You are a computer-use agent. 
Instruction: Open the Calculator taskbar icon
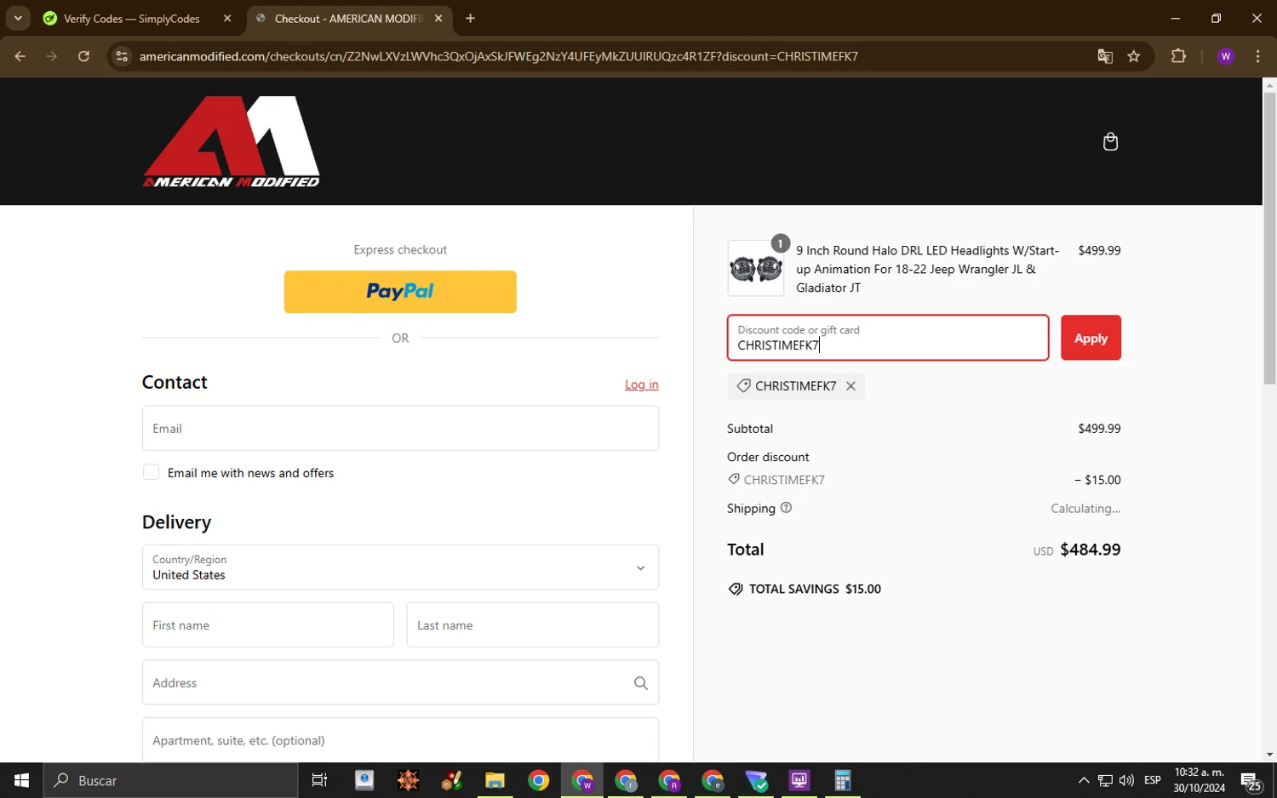(x=843, y=780)
